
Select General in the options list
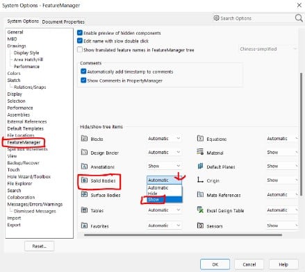[x=15, y=32]
